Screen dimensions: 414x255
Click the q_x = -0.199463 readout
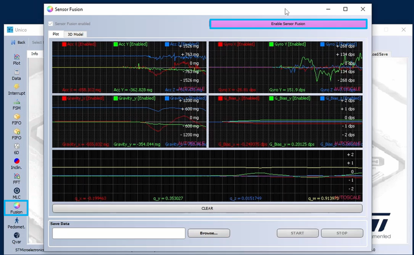(91, 198)
